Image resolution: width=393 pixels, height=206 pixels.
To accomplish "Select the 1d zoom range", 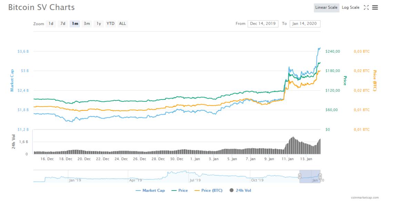I will click(51, 24).
